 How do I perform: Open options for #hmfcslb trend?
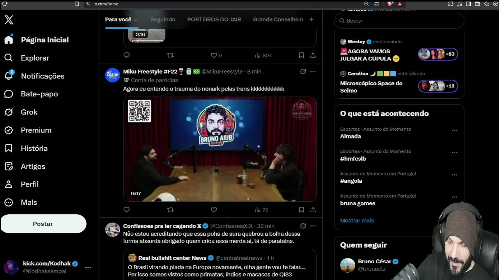455,152
